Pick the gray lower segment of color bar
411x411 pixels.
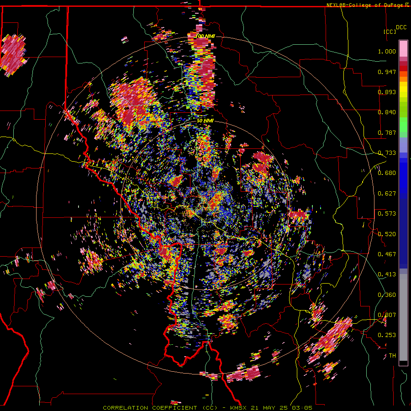[403, 317]
